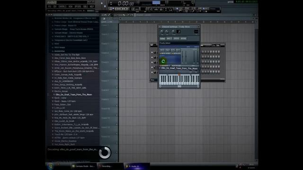The width and height of the screenshot is (303, 170).
Task: Expand the Acapellas folder in the browser
Action: click(x=59, y=51)
